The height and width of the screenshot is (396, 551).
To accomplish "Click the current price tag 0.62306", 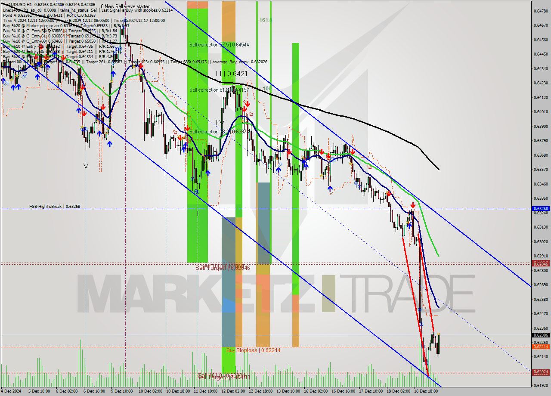I will pos(541,335).
